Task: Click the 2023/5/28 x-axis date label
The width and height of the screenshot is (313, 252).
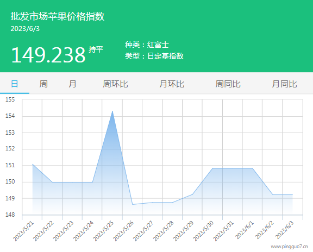Action: pos(163,231)
